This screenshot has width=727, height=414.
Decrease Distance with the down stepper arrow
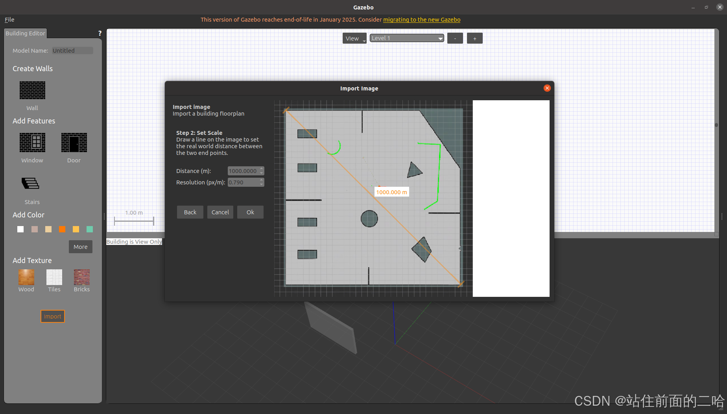(x=262, y=173)
